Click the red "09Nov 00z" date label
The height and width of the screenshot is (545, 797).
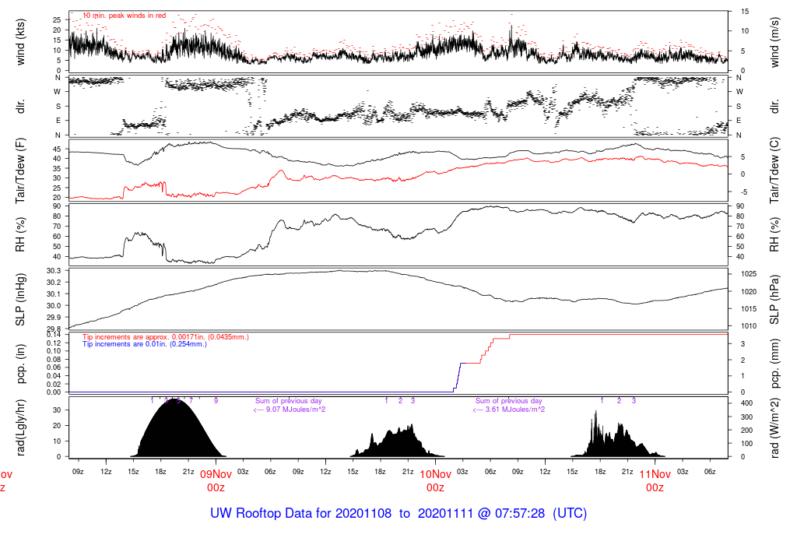click(216, 481)
